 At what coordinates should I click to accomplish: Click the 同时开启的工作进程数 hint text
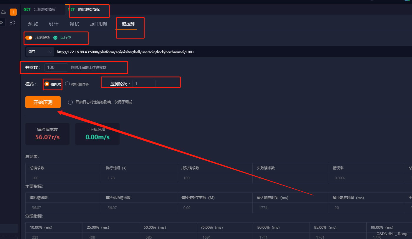pos(89,67)
